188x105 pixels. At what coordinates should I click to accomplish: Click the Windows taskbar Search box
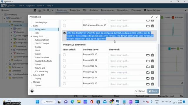pyautogui.click(x=48, y=102)
